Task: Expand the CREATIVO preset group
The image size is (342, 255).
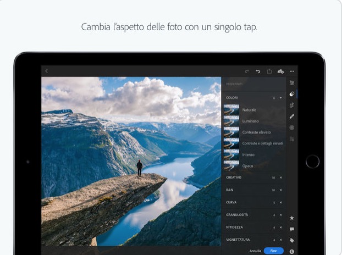Action: [x=254, y=178]
